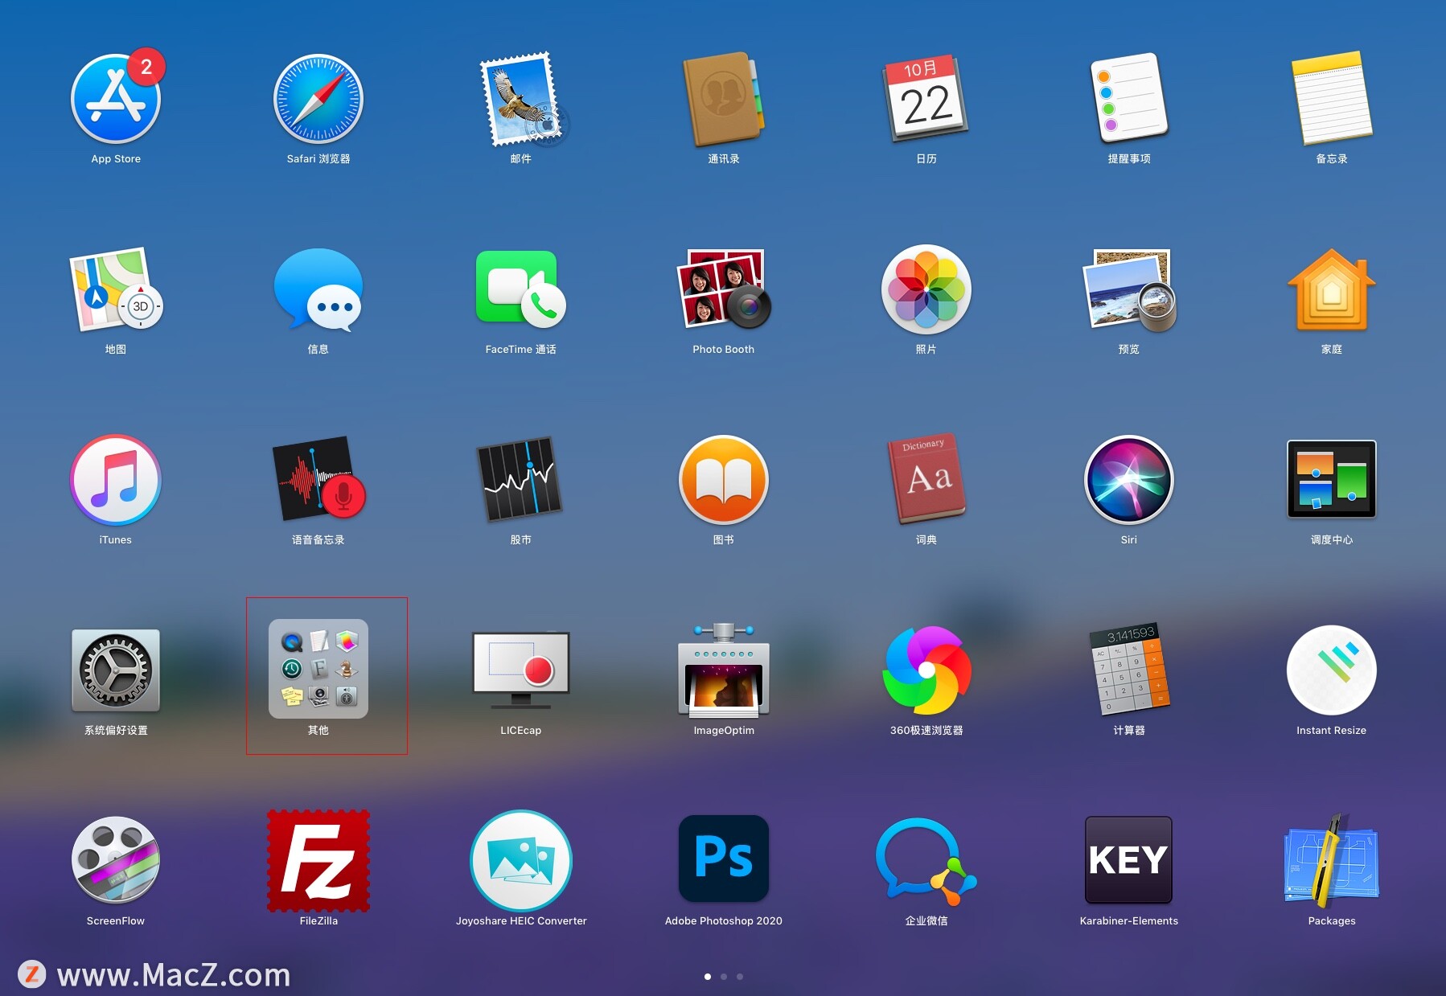The height and width of the screenshot is (996, 1446).
Task: Open ScreenFlow
Action: coord(116,861)
